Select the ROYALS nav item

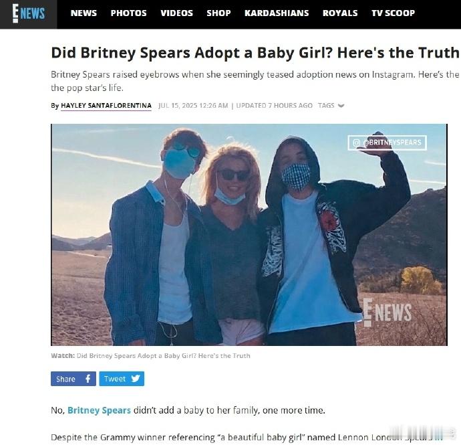[340, 13]
